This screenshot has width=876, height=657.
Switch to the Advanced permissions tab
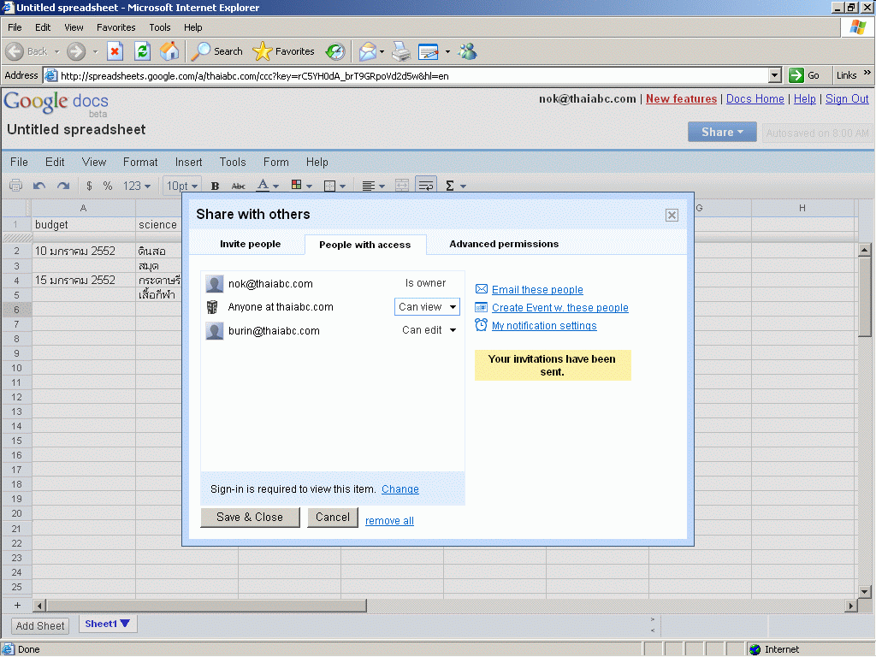(504, 244)
